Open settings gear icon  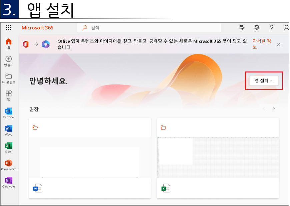point(257,28)
